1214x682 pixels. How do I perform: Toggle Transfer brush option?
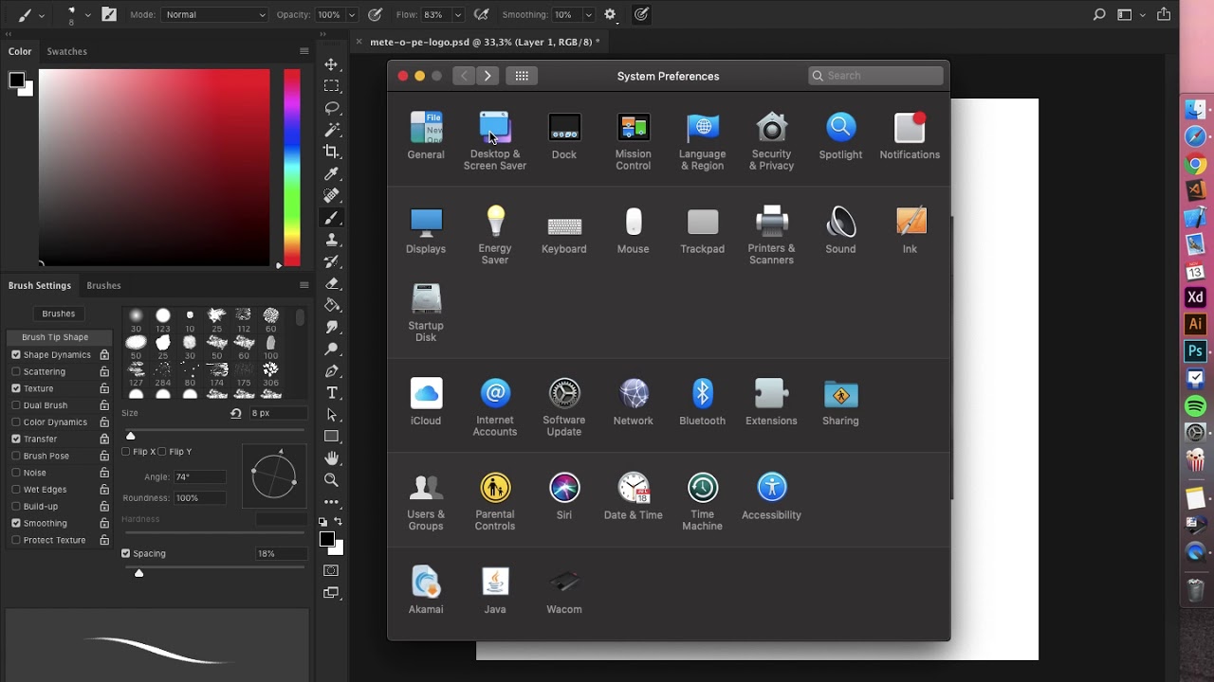pos(16,439)
